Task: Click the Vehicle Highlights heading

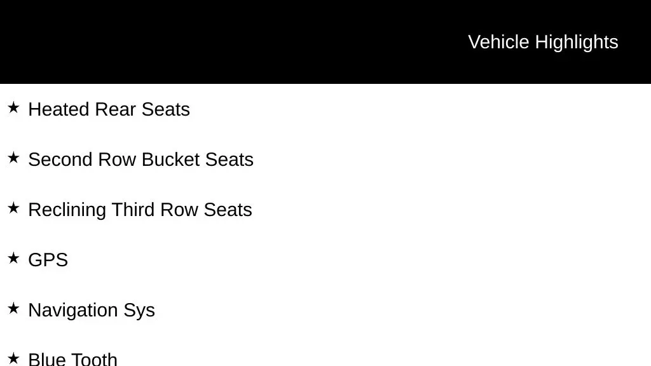Action: pos(543,43)
